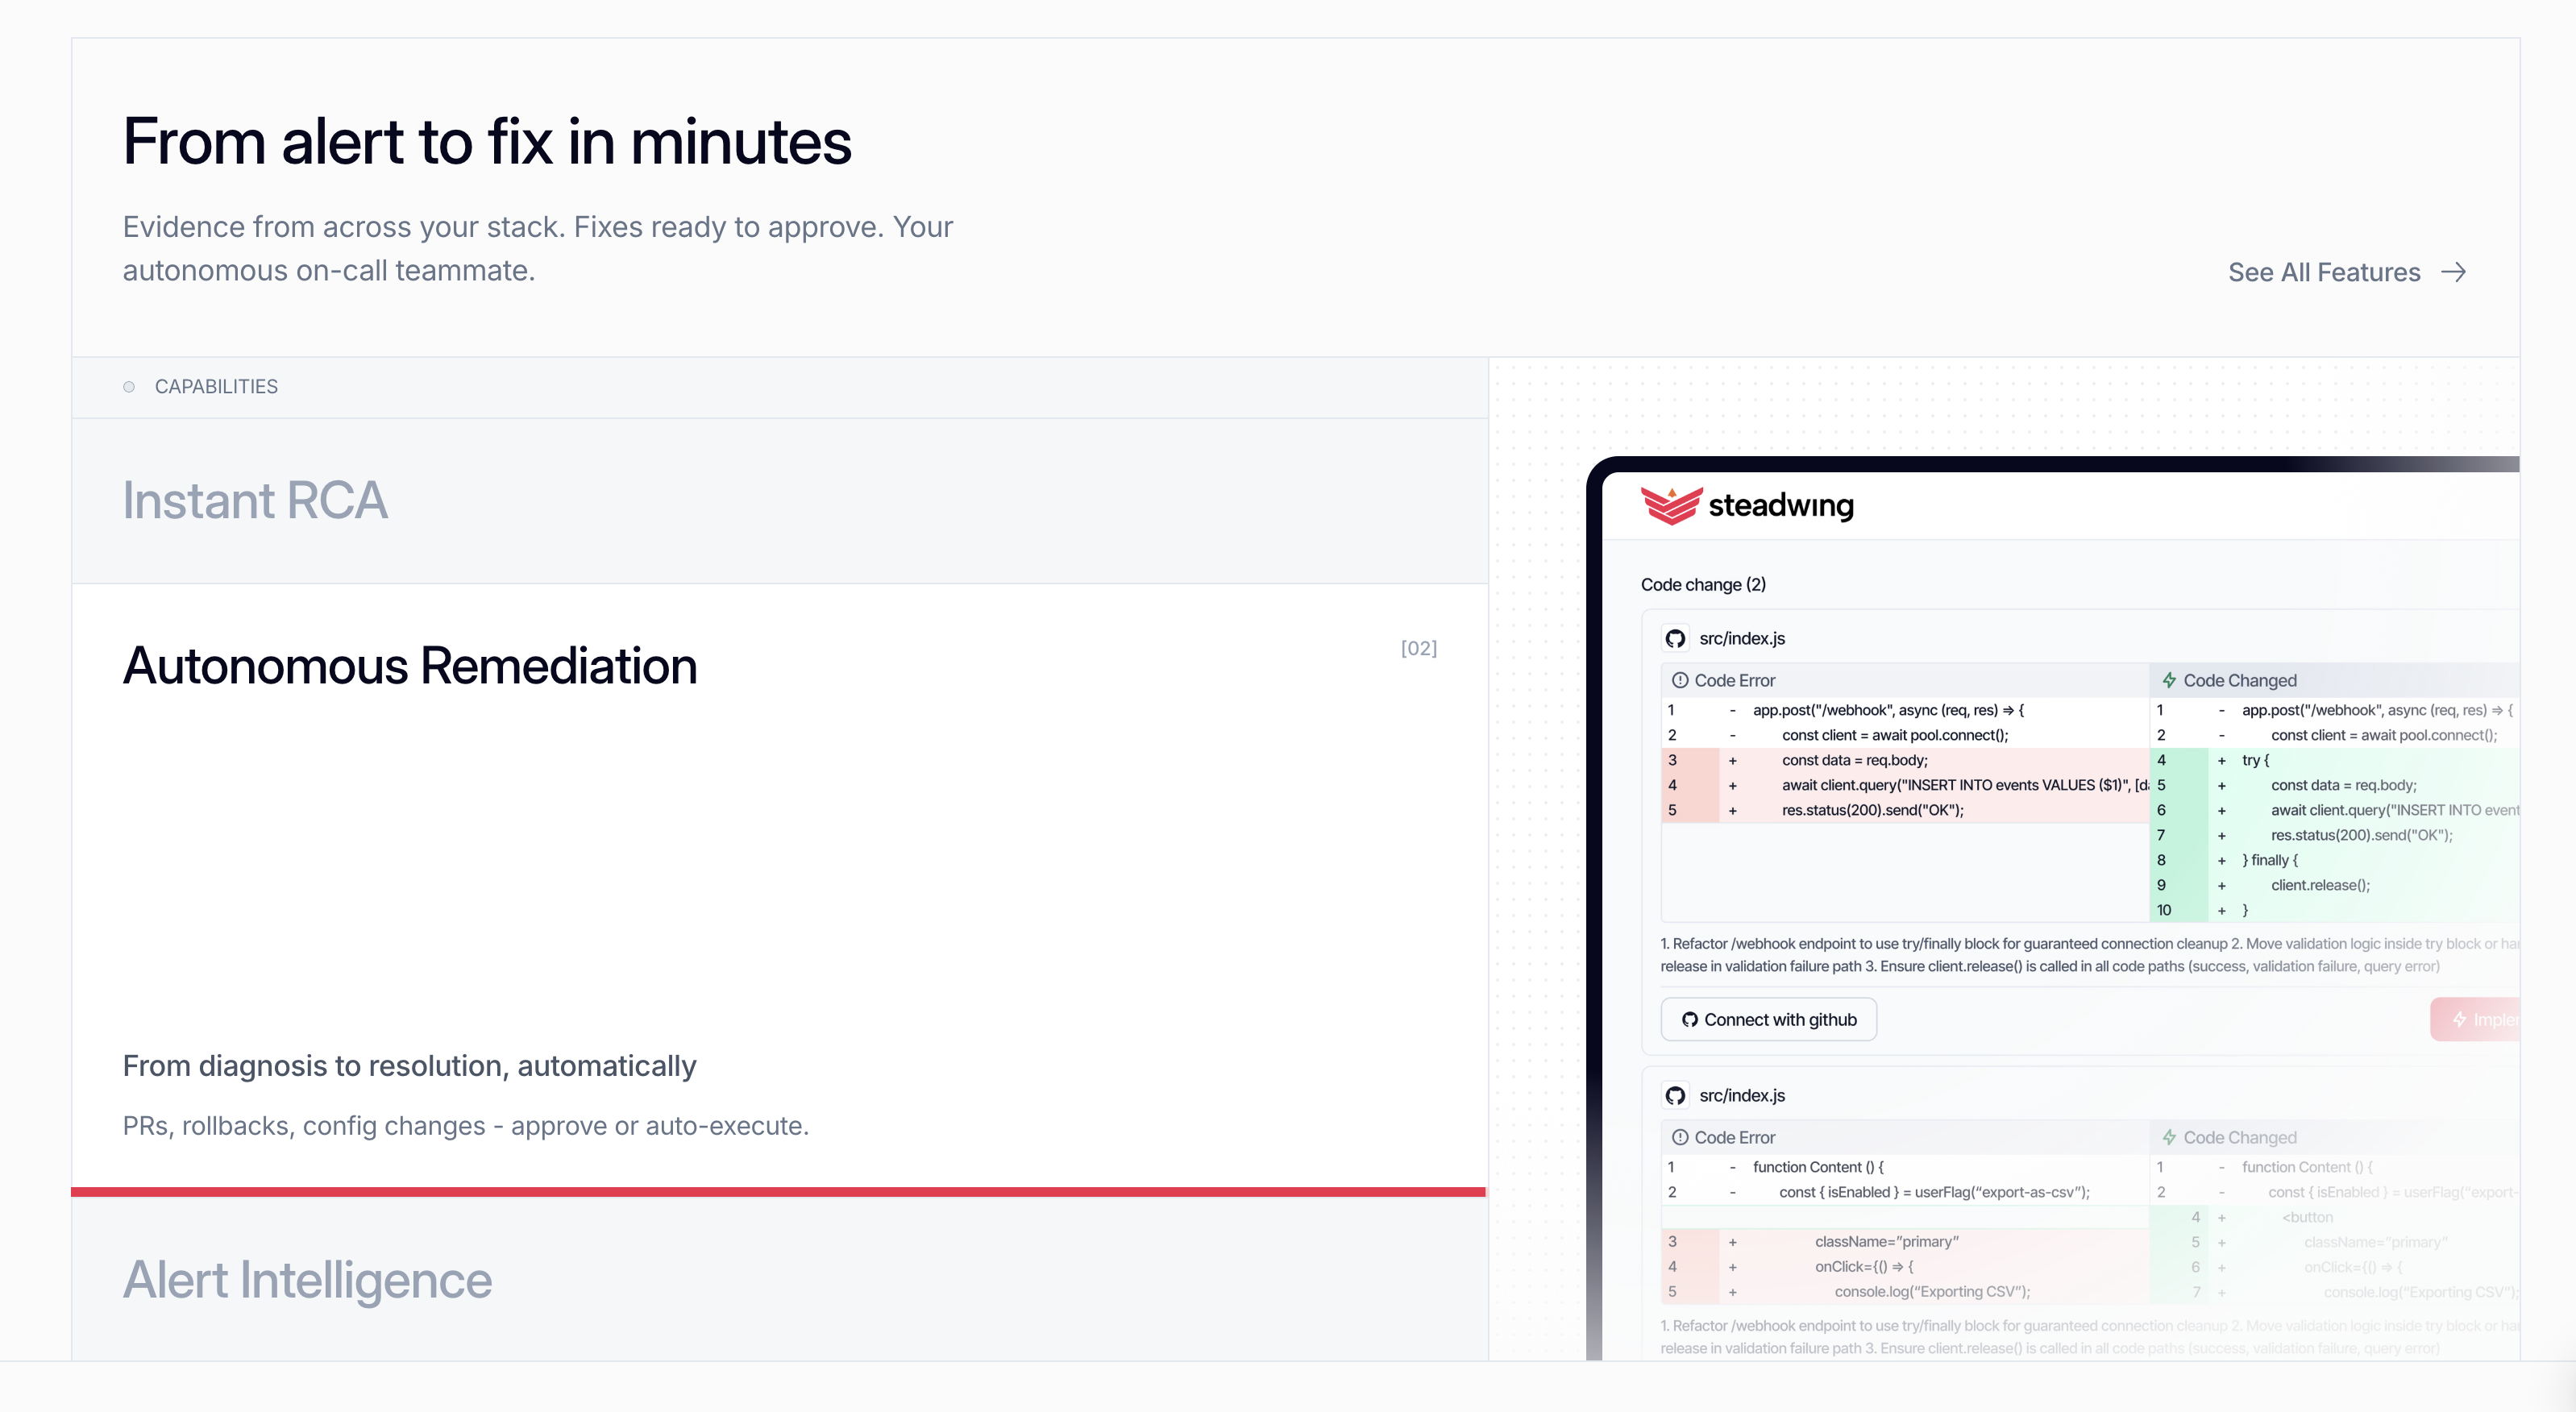Collapse the Autonomous Remediation section
The width and height of the screenshot is (2576, 1412).
point(409,665)
